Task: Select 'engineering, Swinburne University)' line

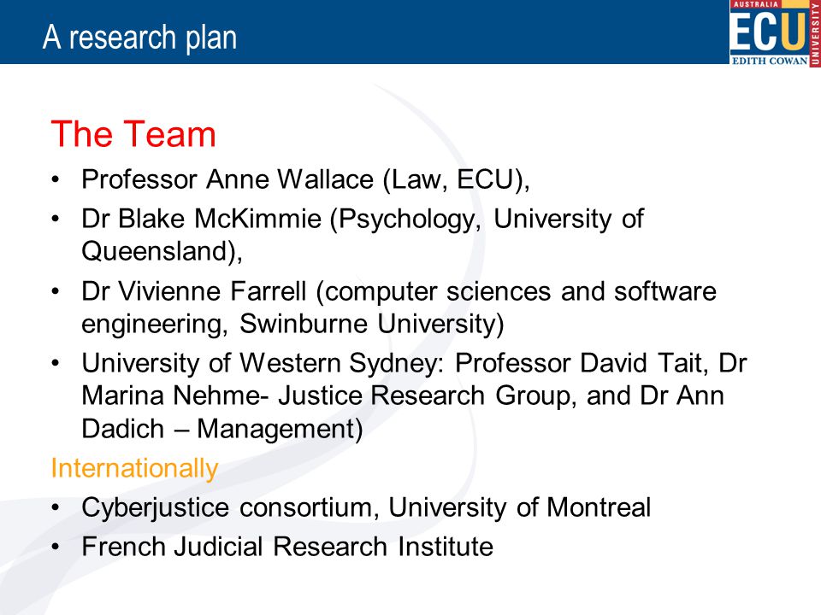Action: (x=292, y=325)
